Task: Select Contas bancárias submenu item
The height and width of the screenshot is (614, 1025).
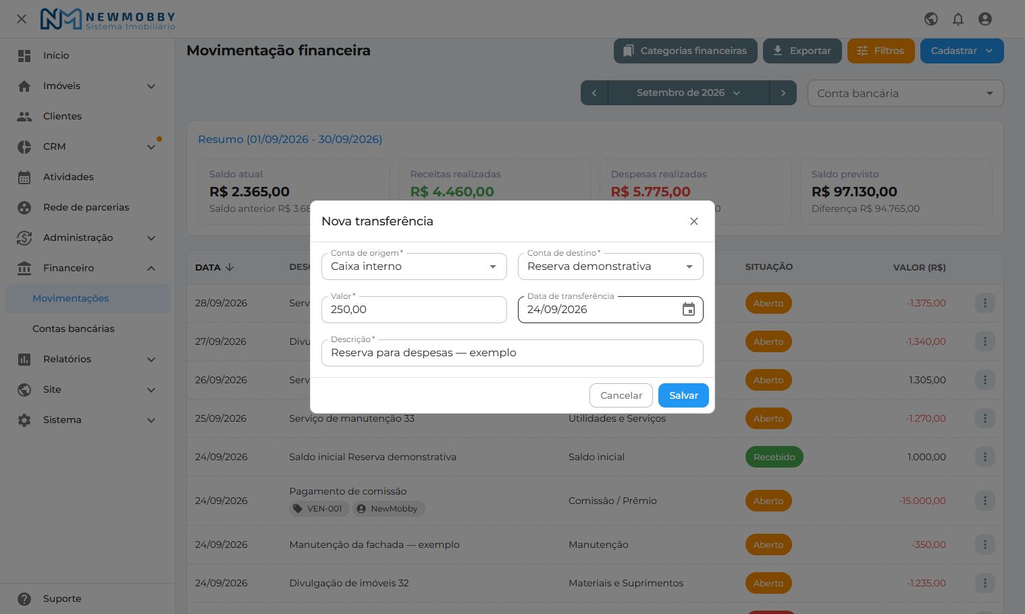Action: 88,329
